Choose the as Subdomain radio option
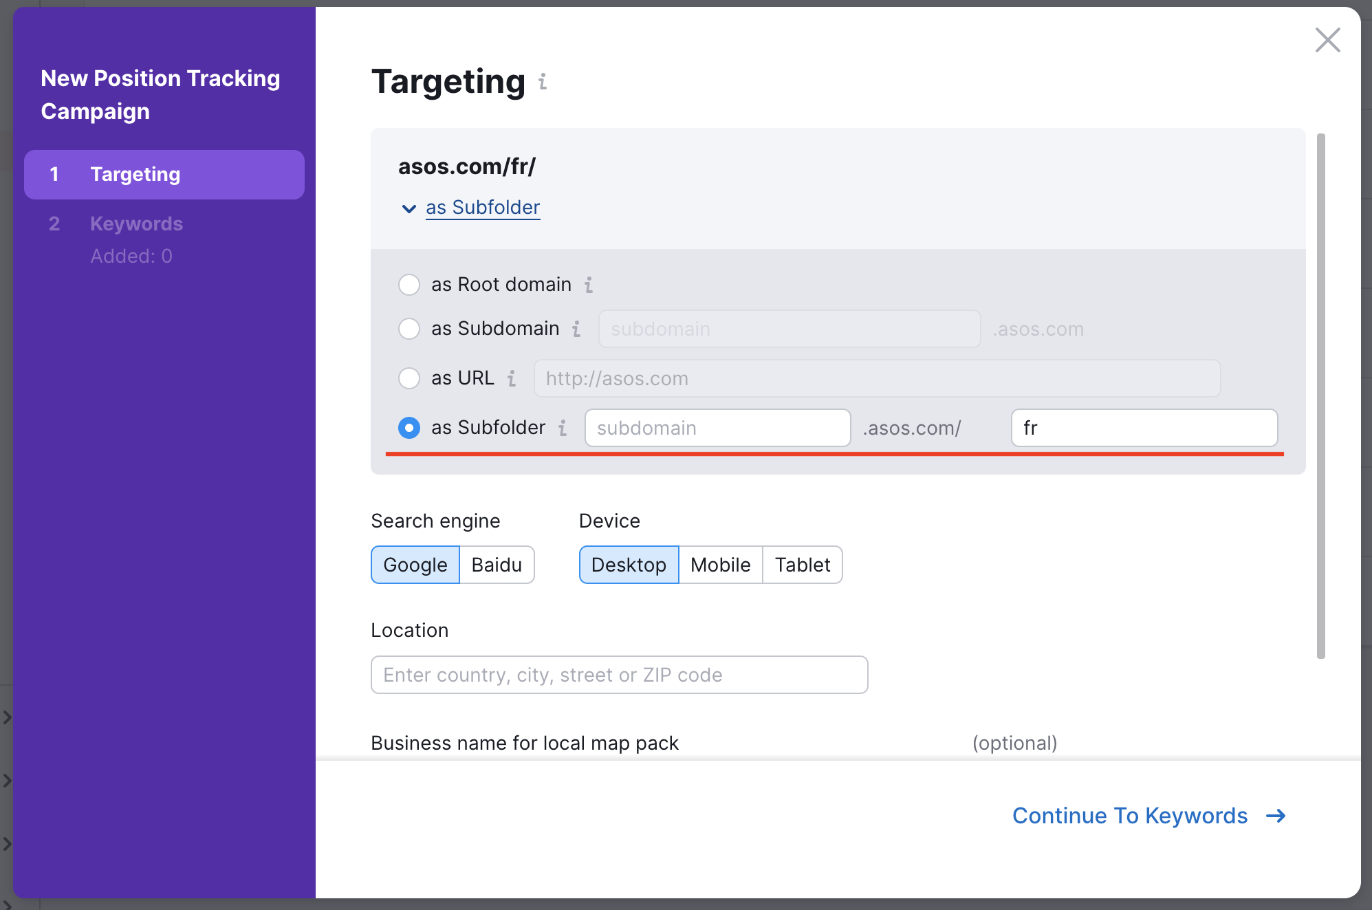The image size is (1372, 910). pos(409,329)
